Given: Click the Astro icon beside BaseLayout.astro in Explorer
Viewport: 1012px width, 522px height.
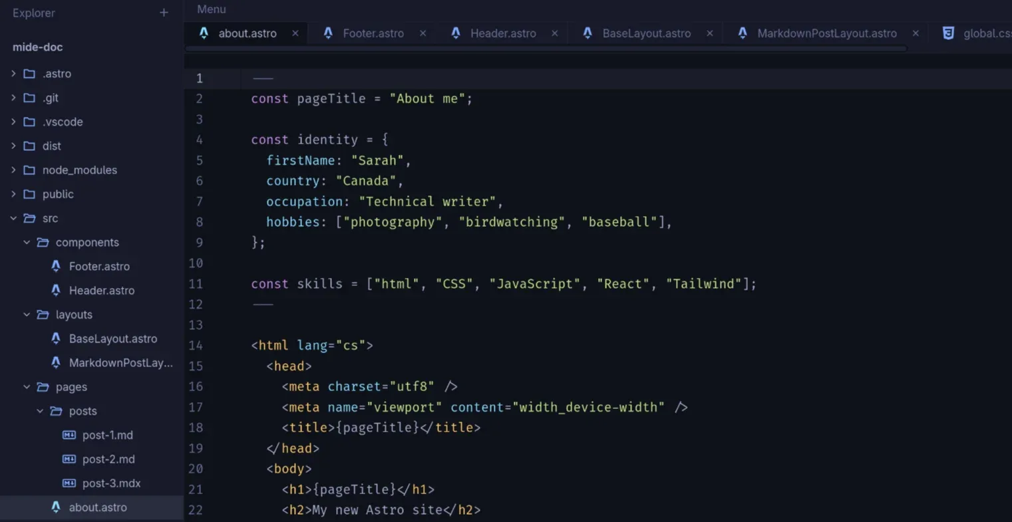Looking at the screenshot, I should (56, 338).
